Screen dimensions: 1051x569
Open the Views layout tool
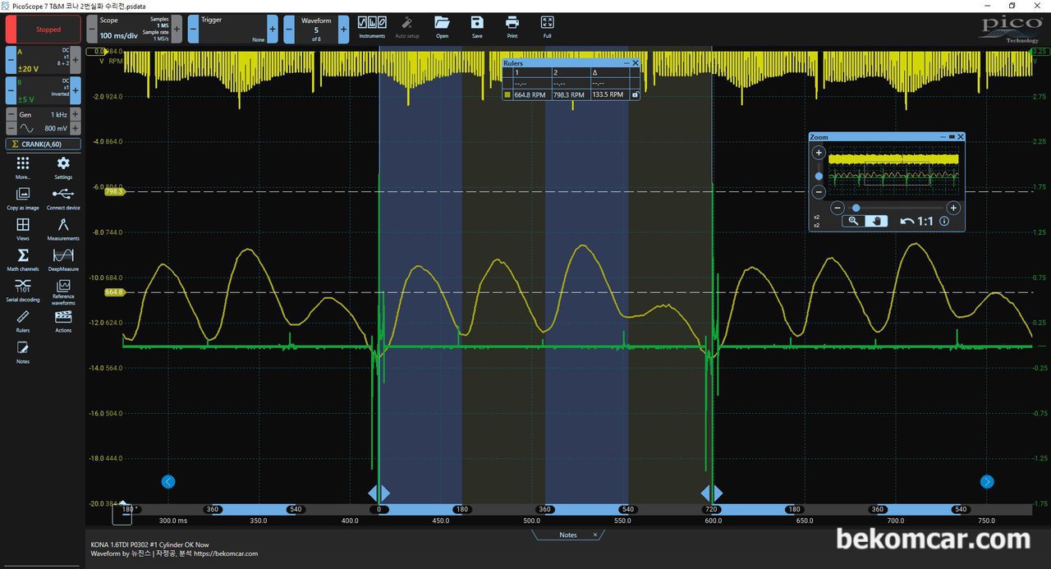[23, 228]
